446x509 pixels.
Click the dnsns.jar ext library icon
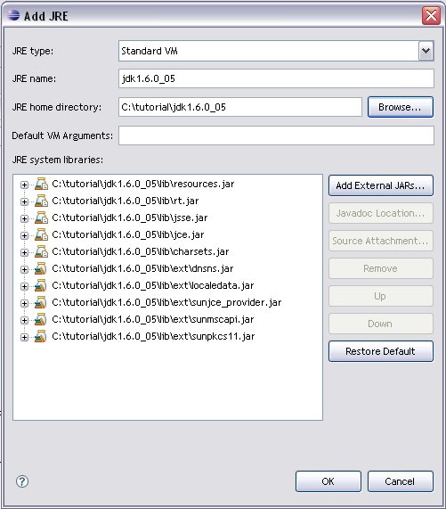[41, 268]
